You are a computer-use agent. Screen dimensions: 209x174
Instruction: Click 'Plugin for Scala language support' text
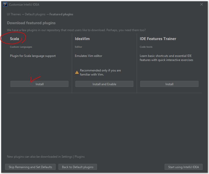click(33, 56)
